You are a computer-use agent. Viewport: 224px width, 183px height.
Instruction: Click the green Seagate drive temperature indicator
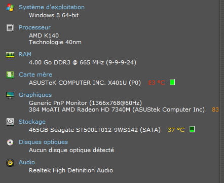[192, 129]
